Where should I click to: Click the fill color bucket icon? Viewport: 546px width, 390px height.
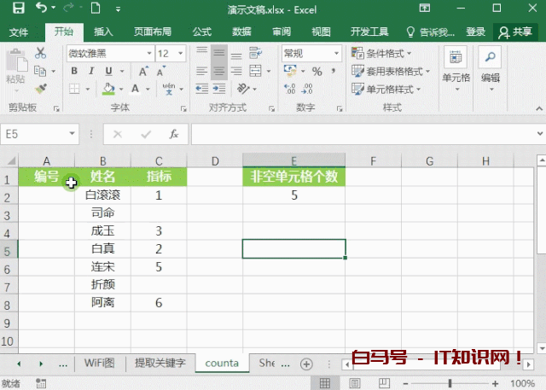(x=108, y=88)
